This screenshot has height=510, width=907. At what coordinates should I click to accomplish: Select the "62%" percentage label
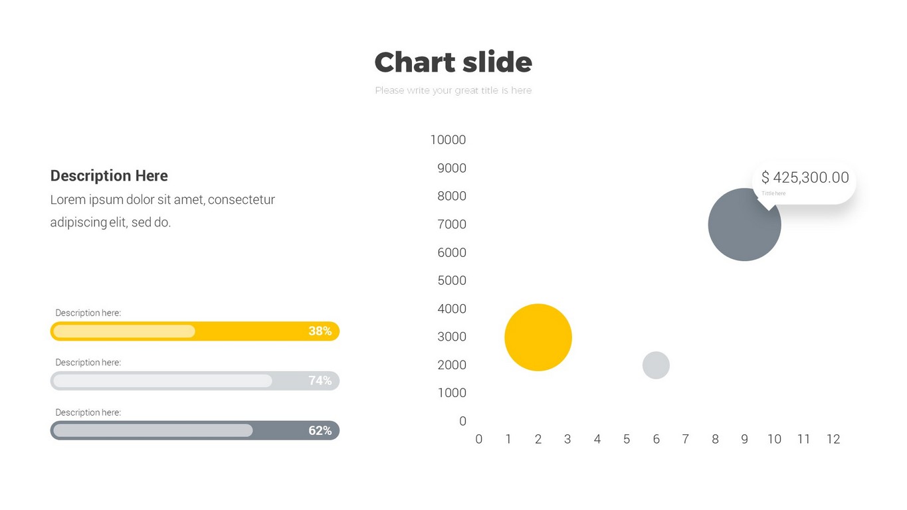click(x=320, y=430)
